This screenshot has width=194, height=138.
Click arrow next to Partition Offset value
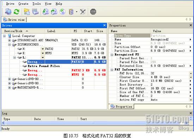click(190, 47)
